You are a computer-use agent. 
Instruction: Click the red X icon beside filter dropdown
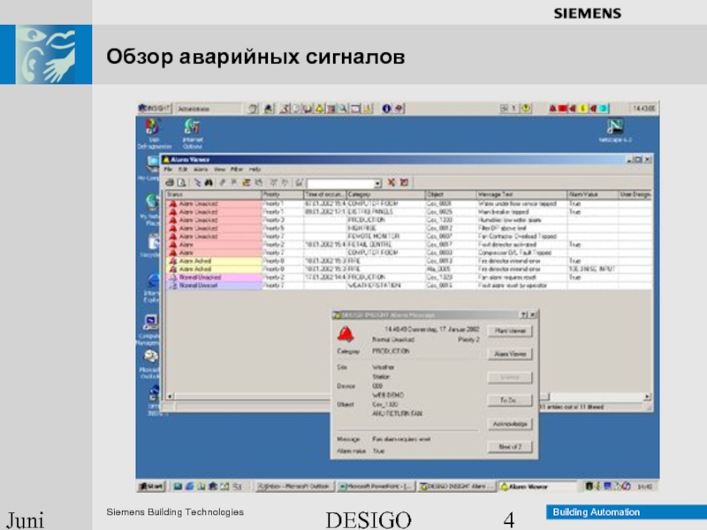click(392, 183)
